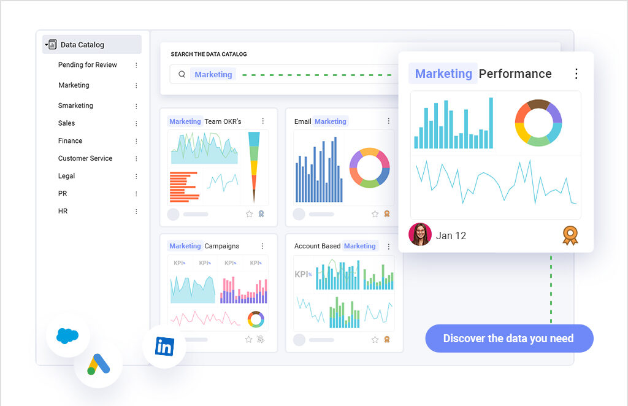
Task: Click Discover the data you need button
Action: pyautogui.click(x=509, y=339)
